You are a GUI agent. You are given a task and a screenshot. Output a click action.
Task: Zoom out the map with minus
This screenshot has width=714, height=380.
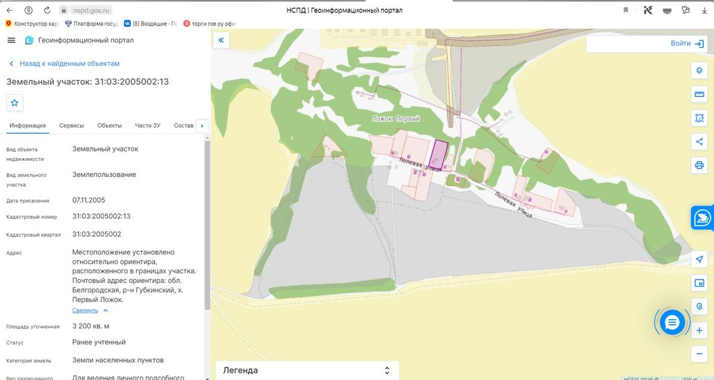point(699,354)
